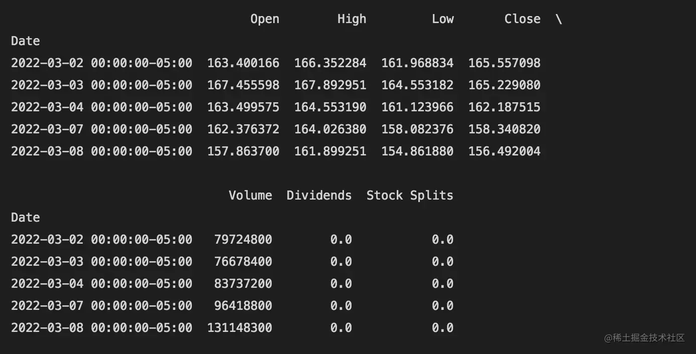Click the Open price 167.455598

(x=243, y=85)
